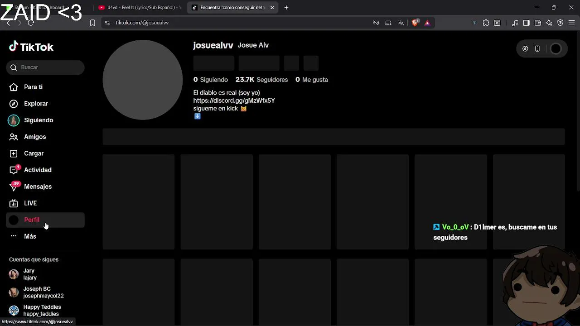Click the tiktok.com/@josuealvv address bar

tap(142, 23)
